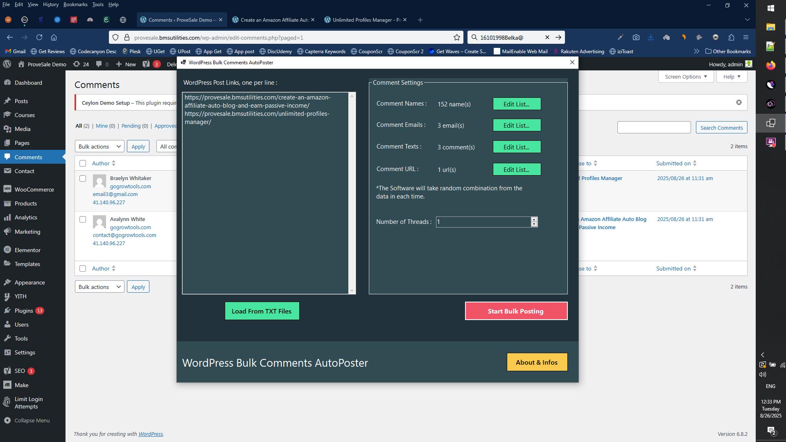Check Braelyn Whitaker comment checkbox
786x442 pixels.
[83, 178]
